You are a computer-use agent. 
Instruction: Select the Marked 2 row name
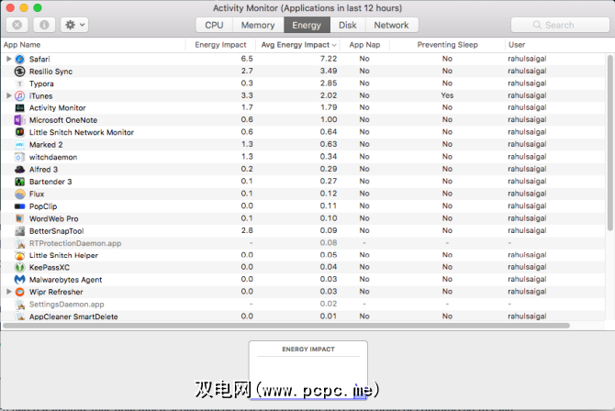point(46,145)
